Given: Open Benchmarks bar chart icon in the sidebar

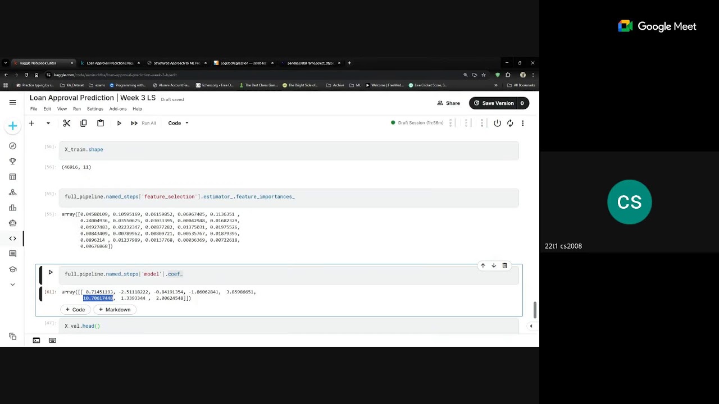Looking at the screenshot, I should click(12, 208).
